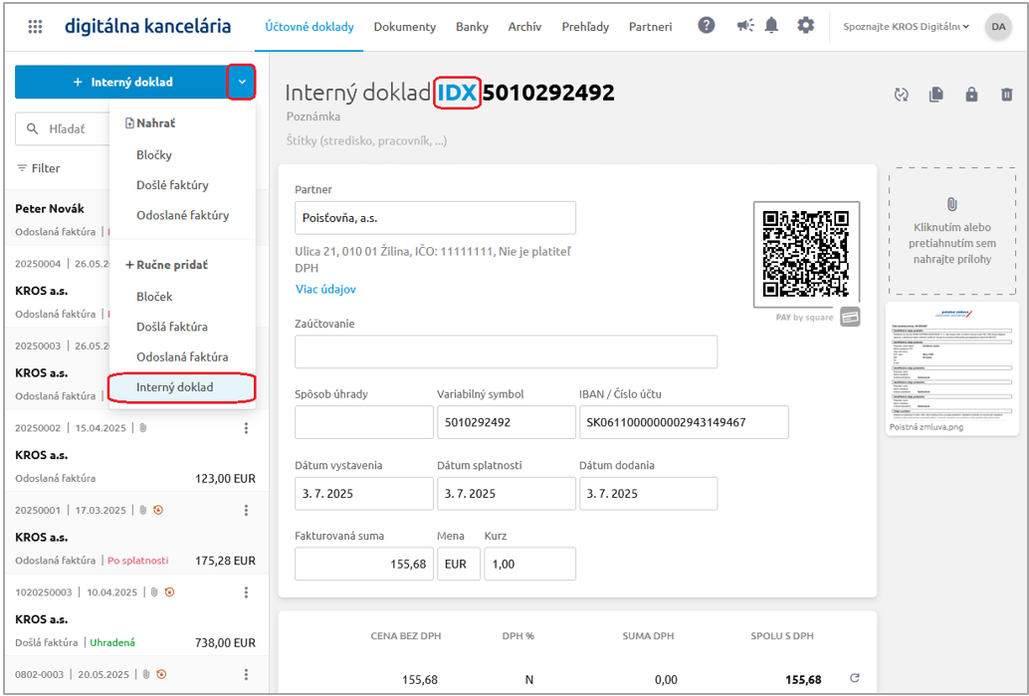The image size is (1029, 696).
Task: Click the DA user avatar
Action: [998, 27]
